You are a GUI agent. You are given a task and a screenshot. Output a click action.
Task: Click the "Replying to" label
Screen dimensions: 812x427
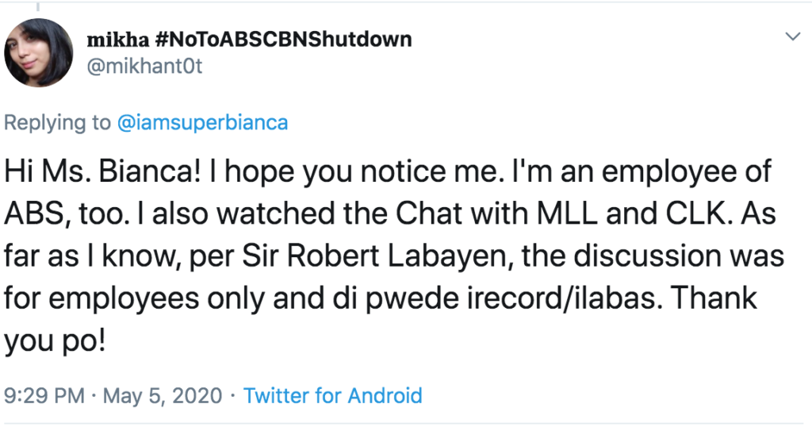point(57,123)
